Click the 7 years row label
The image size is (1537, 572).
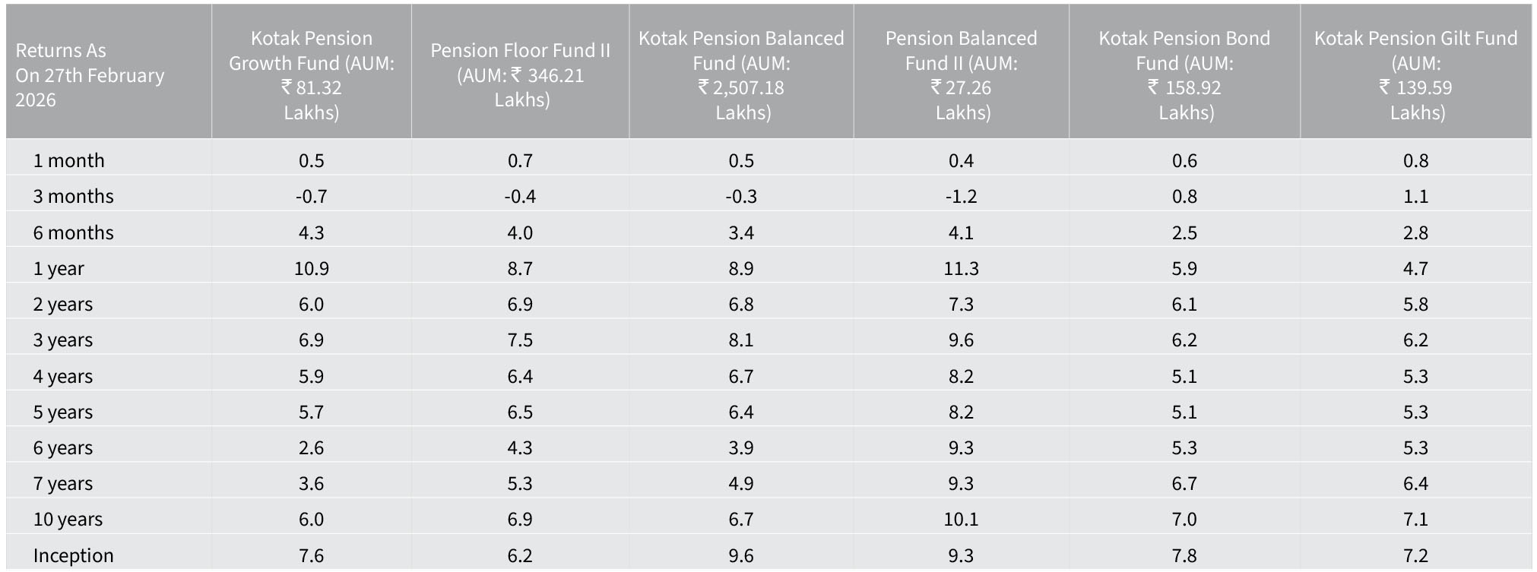click(x=62, y=483)
